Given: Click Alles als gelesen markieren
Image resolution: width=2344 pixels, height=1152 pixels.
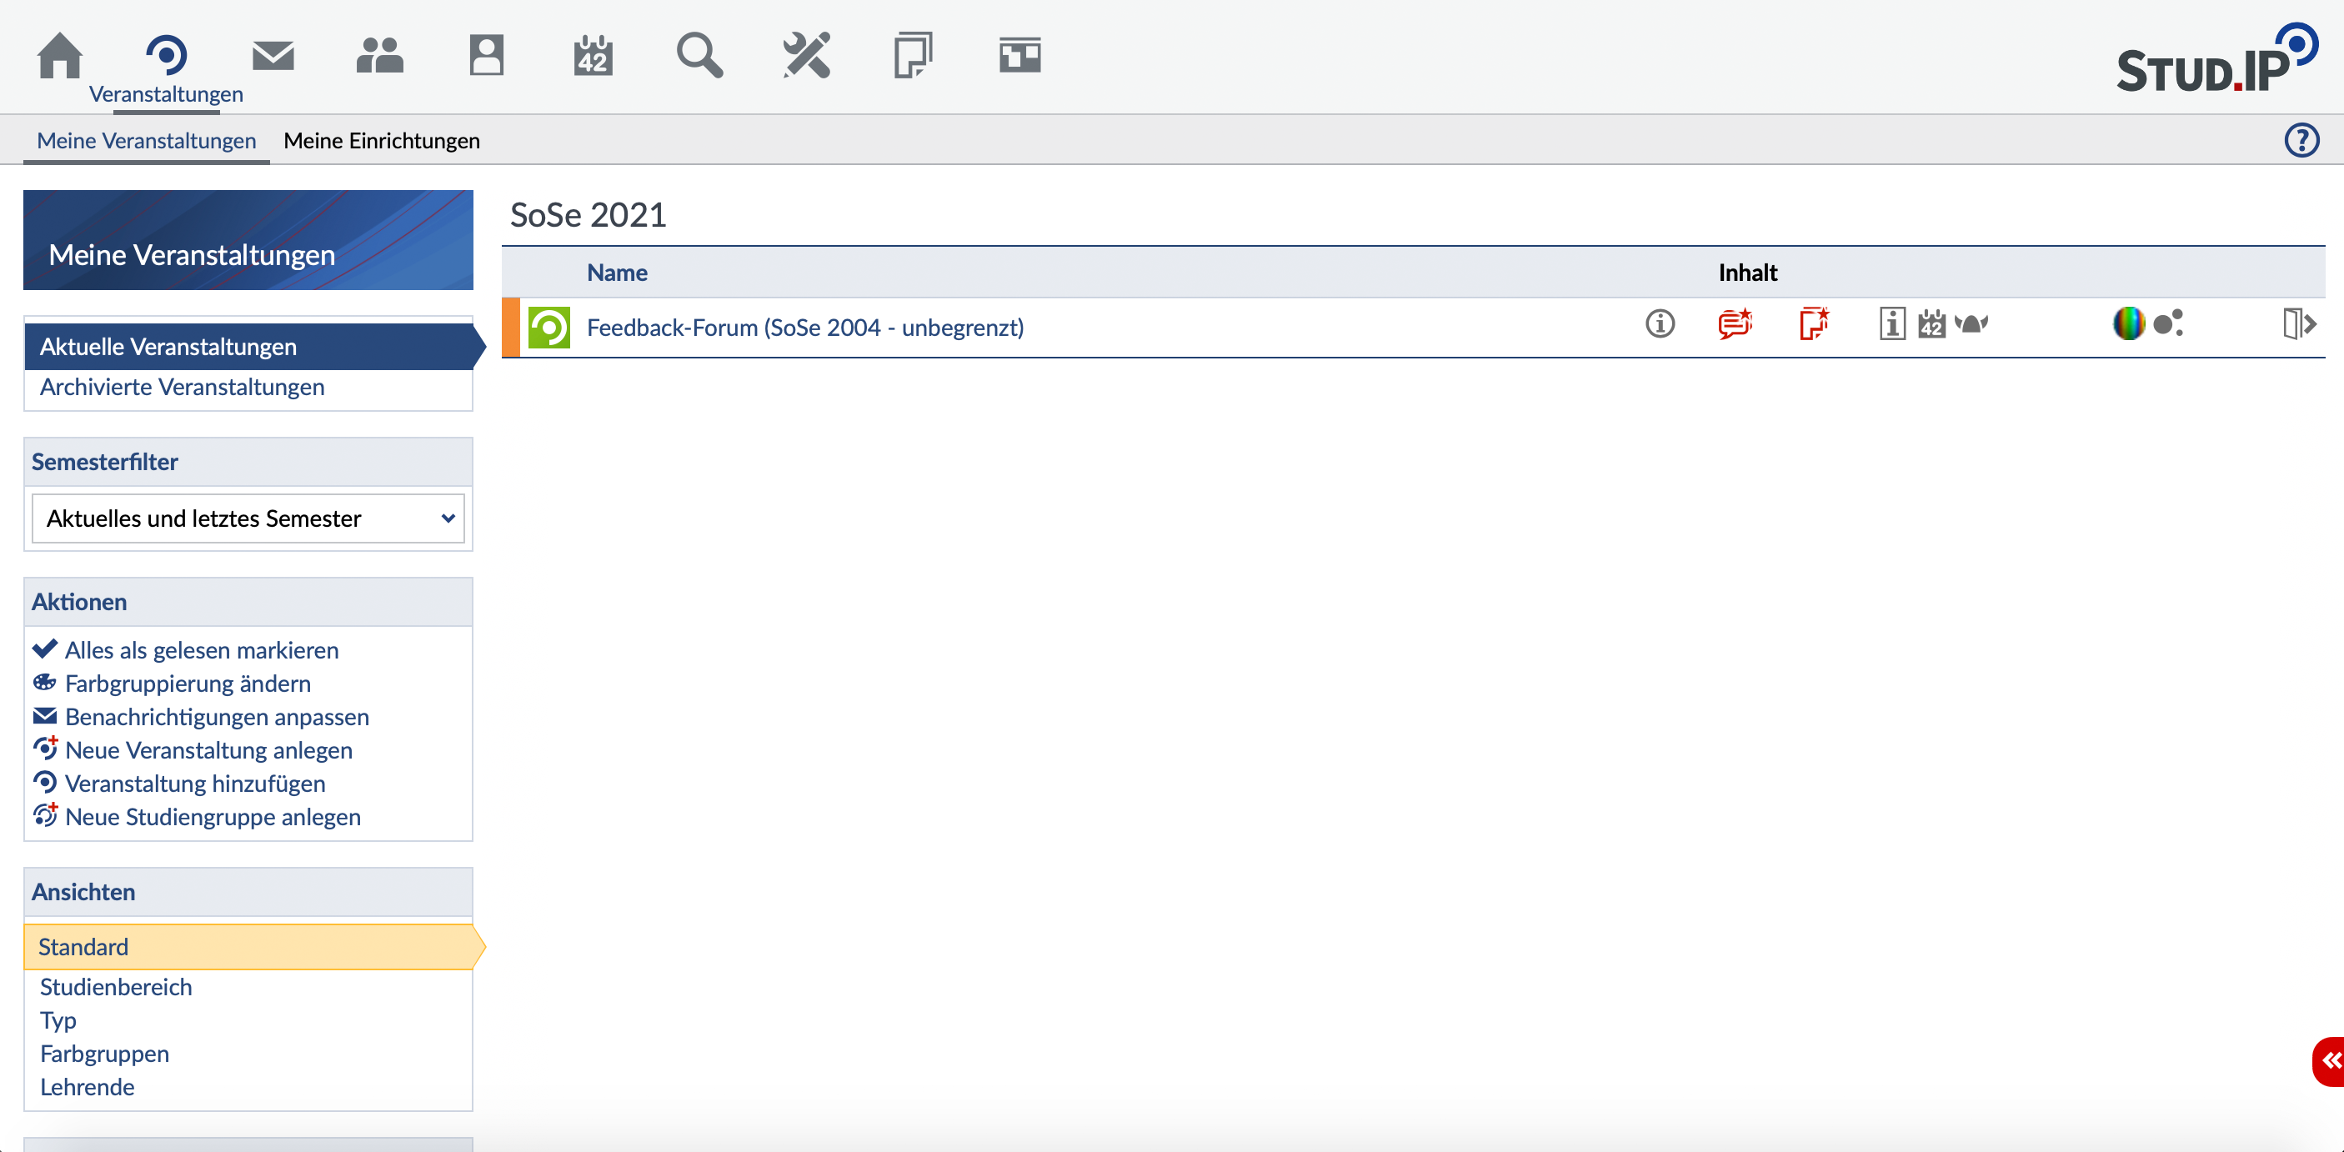Looking at the screenshot, I should 201,651.
